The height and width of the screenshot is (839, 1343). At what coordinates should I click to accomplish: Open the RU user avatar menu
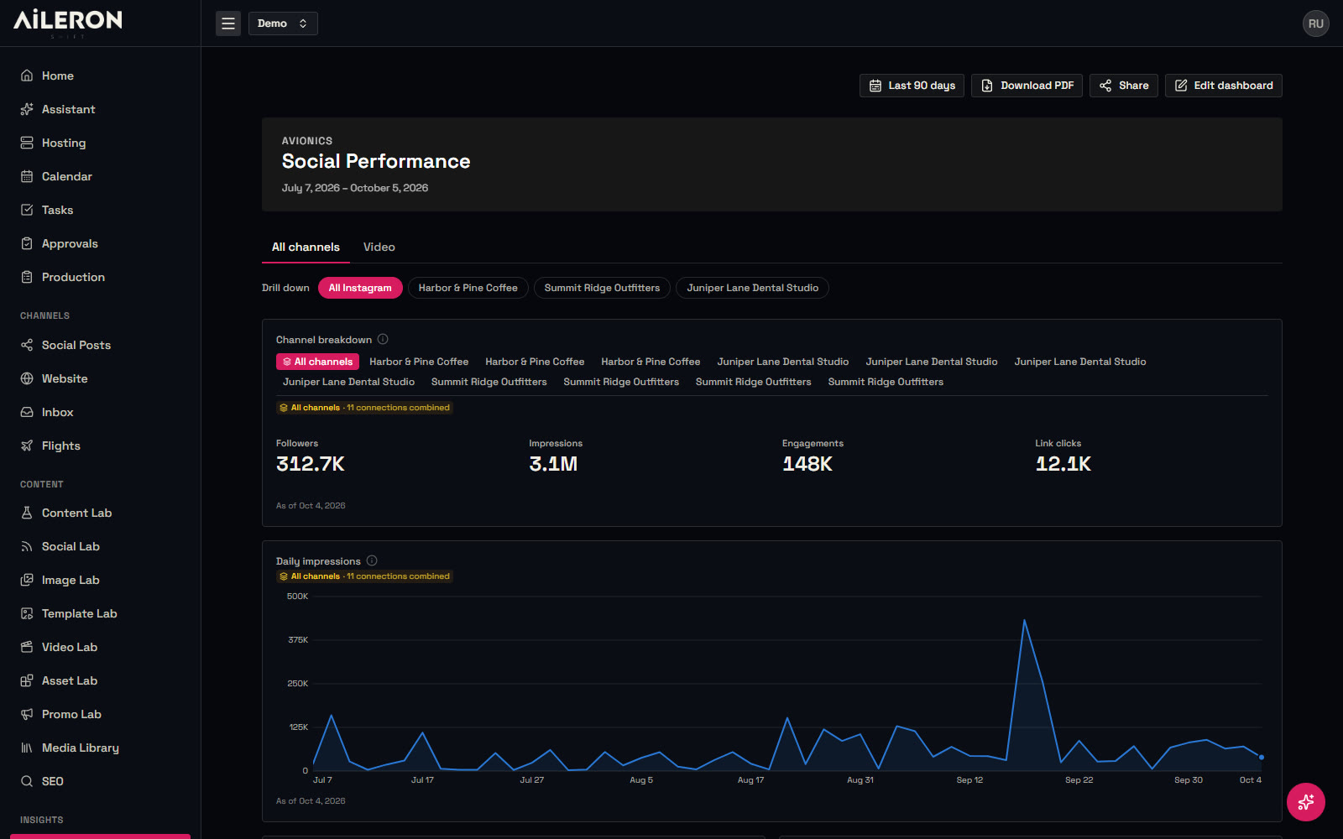point(1316,23)
